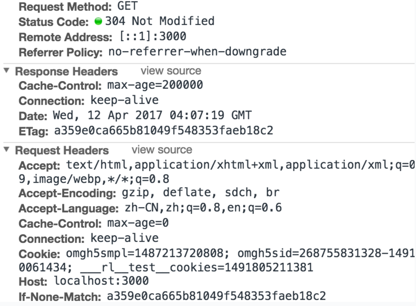Click the green status code indicator dot
The image size is (416, 306).
[x=98, y=22]
